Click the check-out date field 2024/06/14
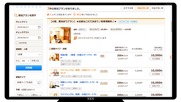Screen dimensions: 181x102 [x=29, y=38]
